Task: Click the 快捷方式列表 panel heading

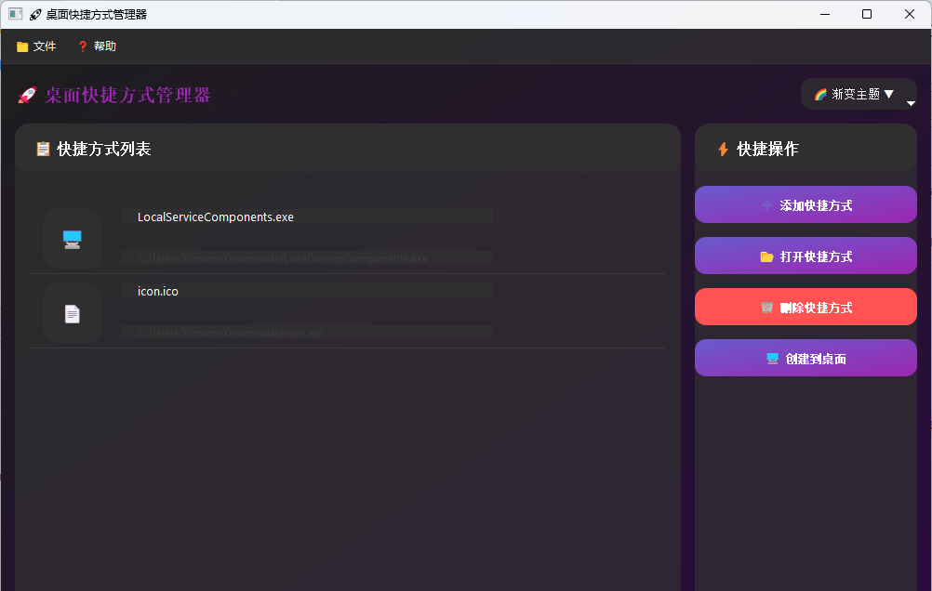Action: coord(104,149)
